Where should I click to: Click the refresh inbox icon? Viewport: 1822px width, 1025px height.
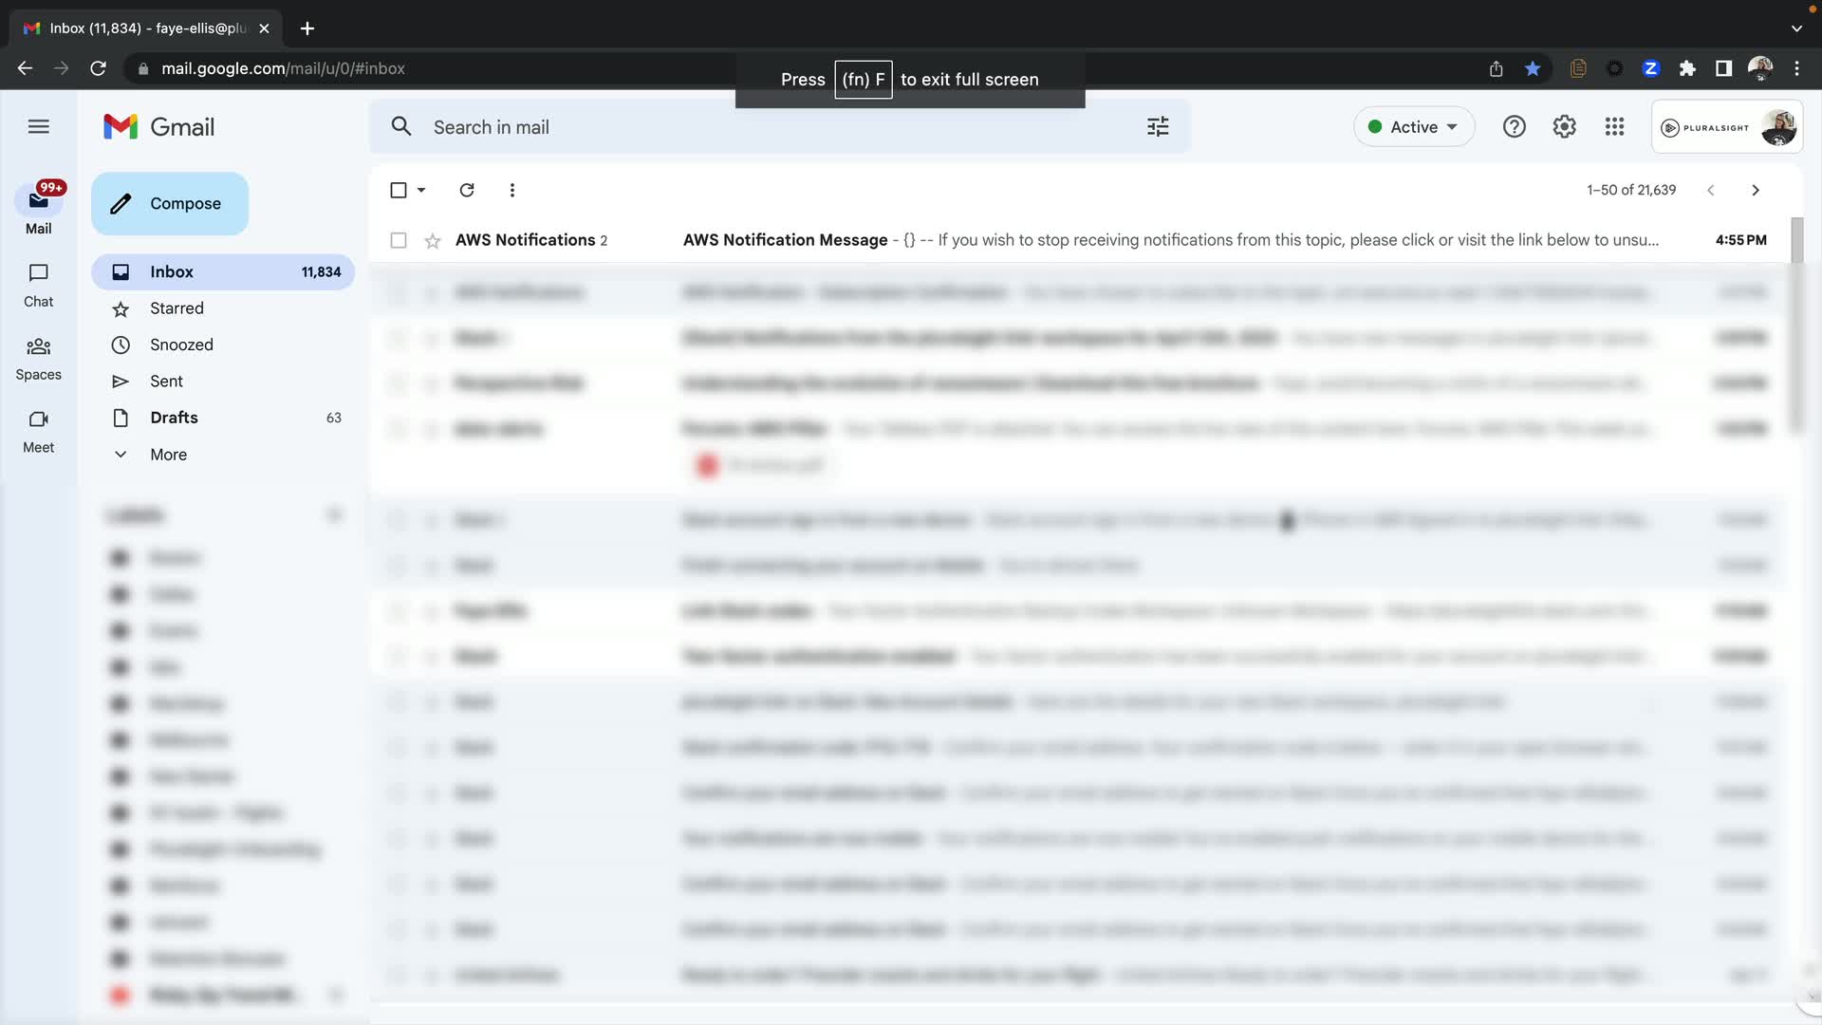[x=466, y=190]
